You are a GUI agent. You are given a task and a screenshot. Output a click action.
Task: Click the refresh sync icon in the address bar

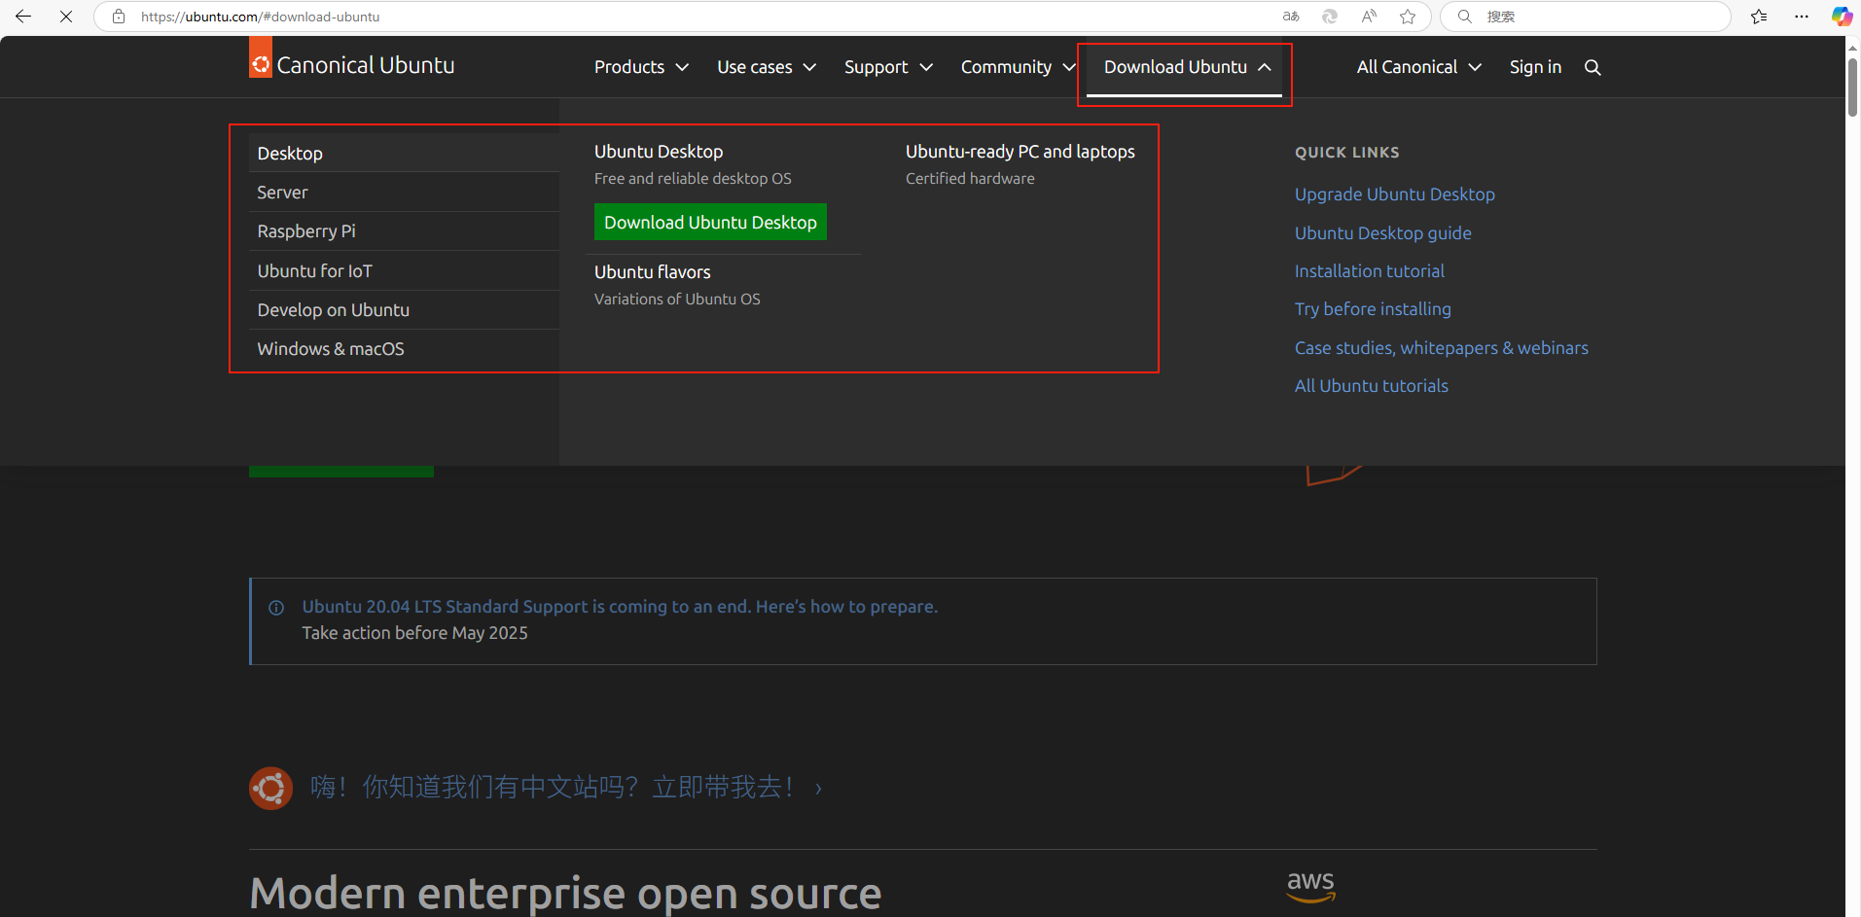(1330, 17)
